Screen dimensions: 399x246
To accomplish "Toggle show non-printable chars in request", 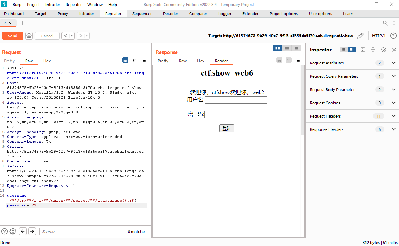I will (x=135, y=61).
